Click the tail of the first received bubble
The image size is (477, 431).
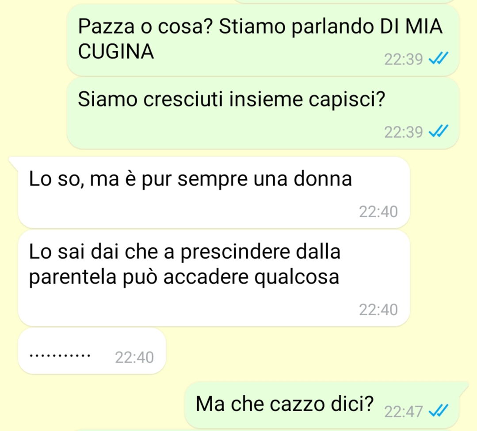click(14, 163)
